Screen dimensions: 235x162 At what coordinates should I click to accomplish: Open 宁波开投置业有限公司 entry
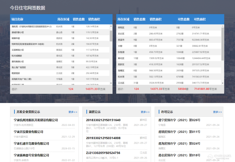click(x=29, y=132)
